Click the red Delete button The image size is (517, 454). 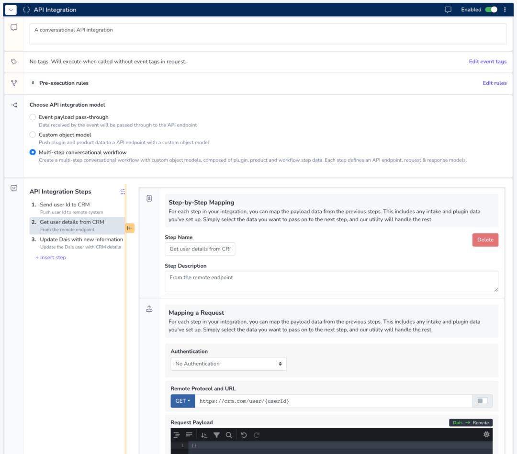485,240
